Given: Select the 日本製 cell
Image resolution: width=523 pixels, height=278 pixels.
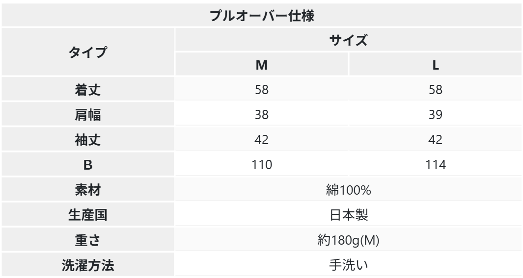Looking at the screenshot, I should tap(349, 215).
